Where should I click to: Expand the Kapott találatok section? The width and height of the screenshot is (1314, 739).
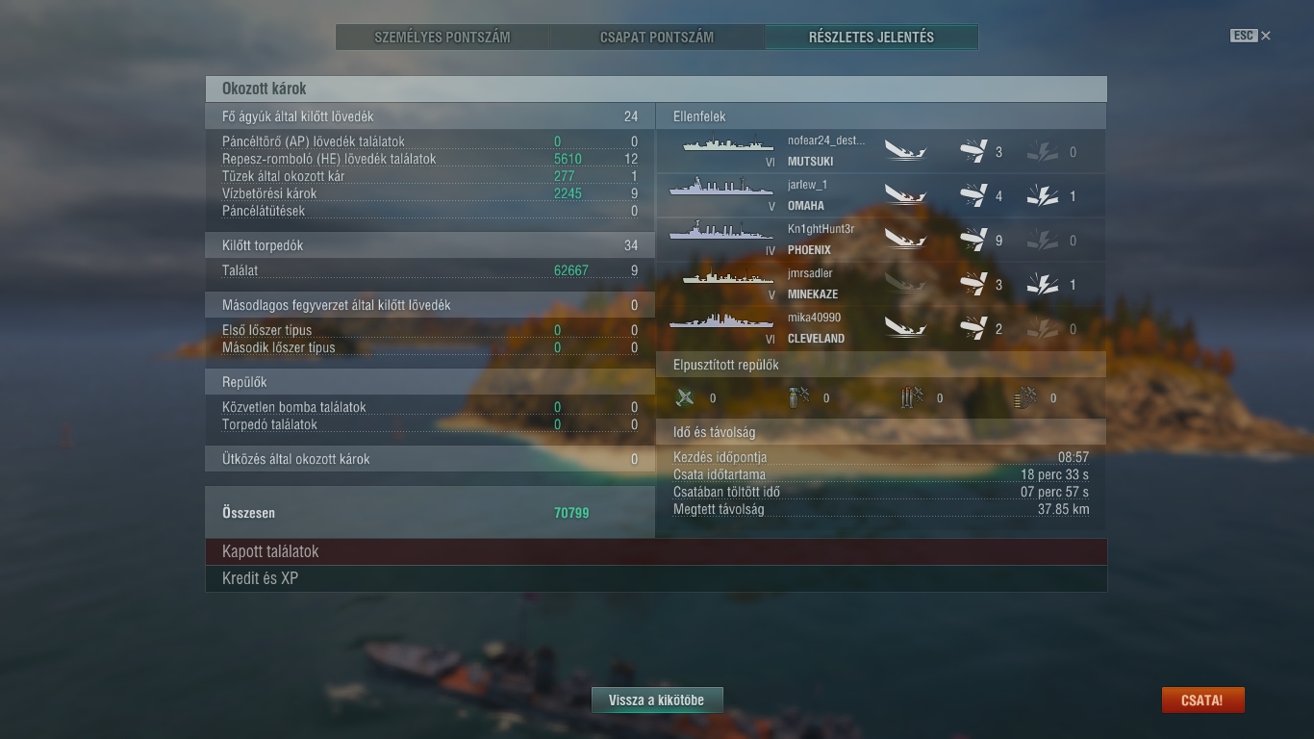pos(656,551)
